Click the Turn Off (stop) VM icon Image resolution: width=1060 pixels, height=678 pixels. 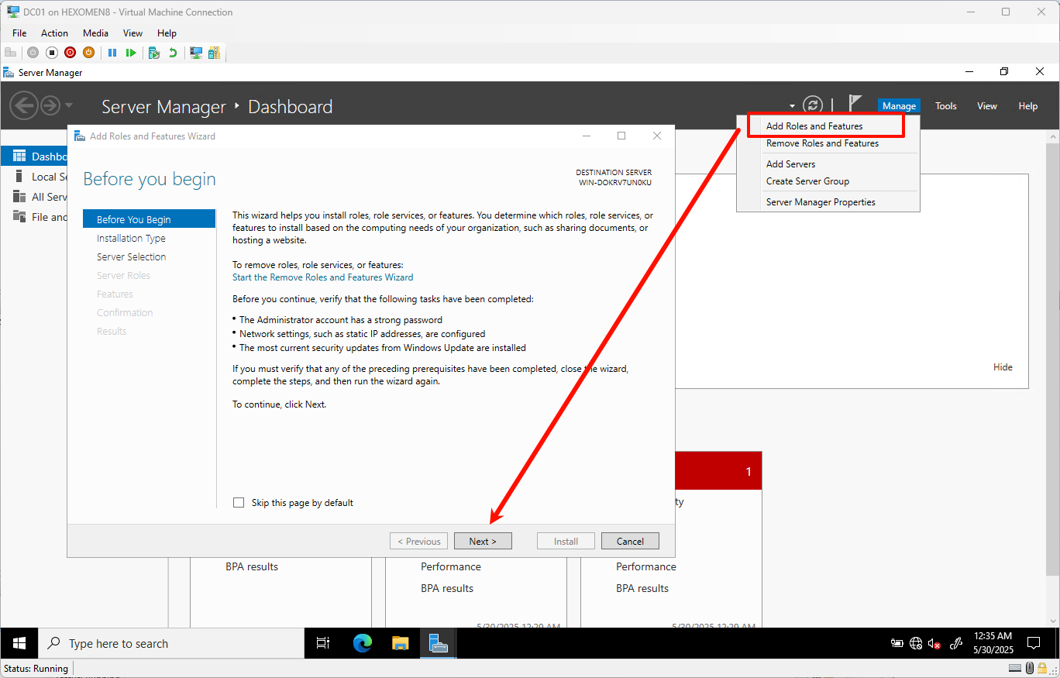tap(52, 53)
